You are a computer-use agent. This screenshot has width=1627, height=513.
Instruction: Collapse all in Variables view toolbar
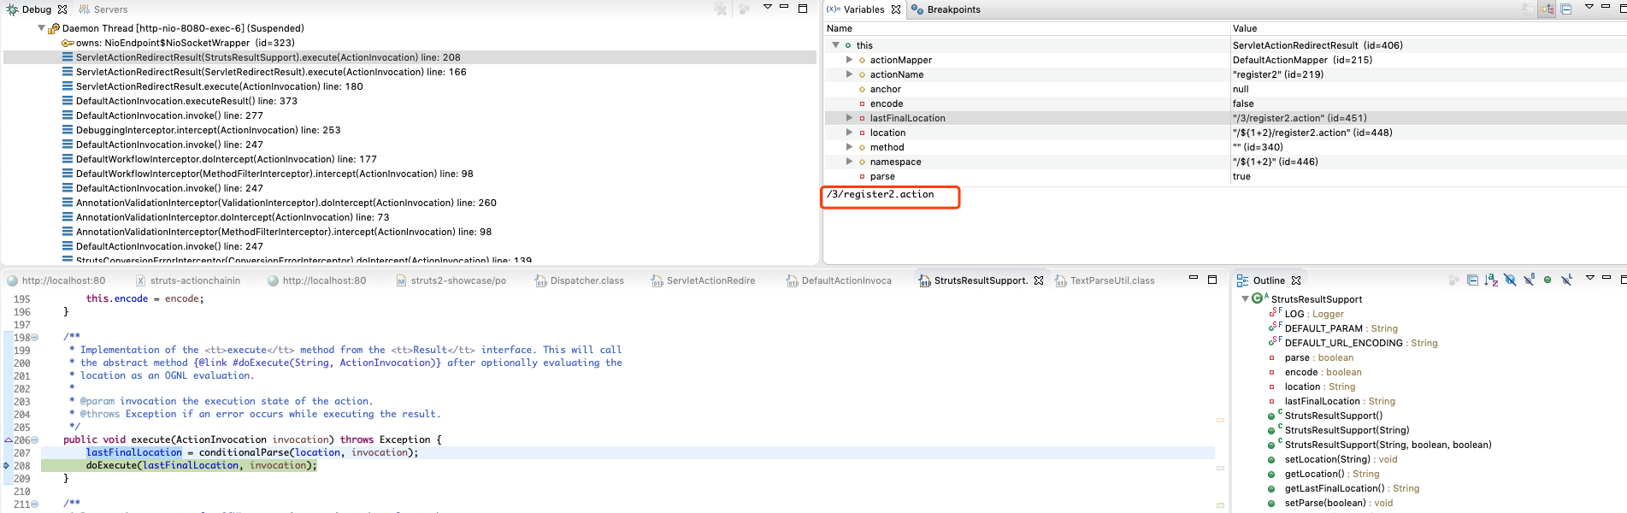(x=1566, y=9)
